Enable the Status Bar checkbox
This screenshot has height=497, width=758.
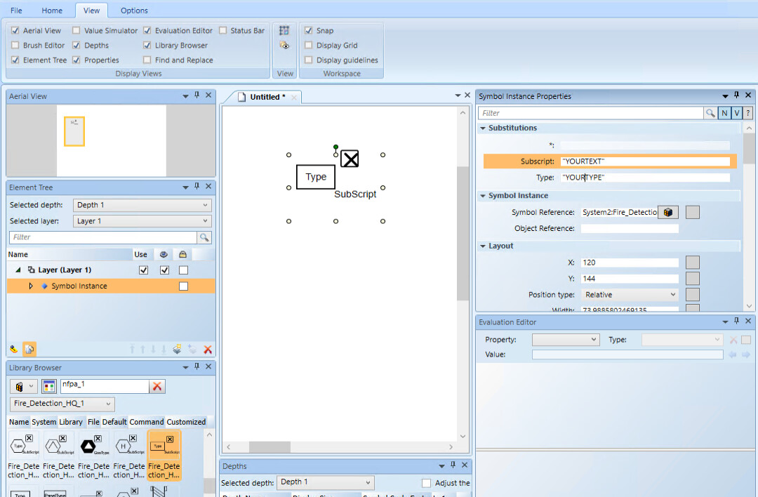(x=223, y=31)
